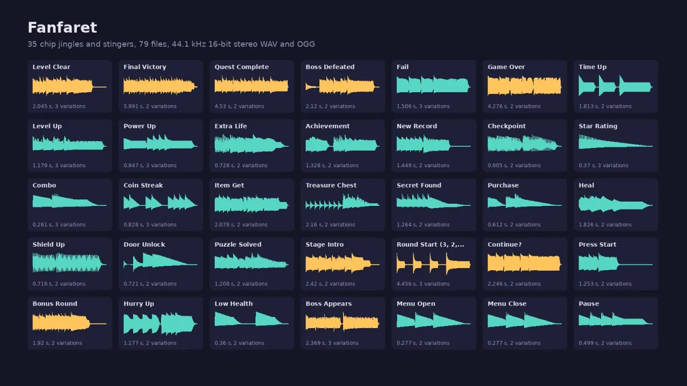Choose the Time Up waveform
The image size is (687, 386).
(x=616, y=86)
